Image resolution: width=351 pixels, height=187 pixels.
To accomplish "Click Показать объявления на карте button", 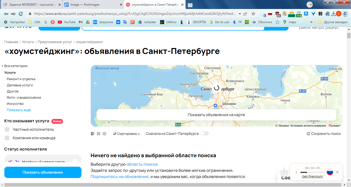I will pos(216,115).
